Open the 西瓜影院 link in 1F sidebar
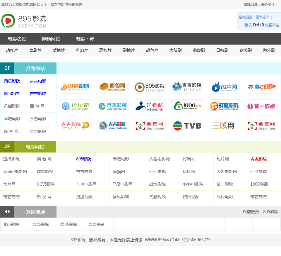This screenshot has width=281, height=256. (x=12, y=81)
